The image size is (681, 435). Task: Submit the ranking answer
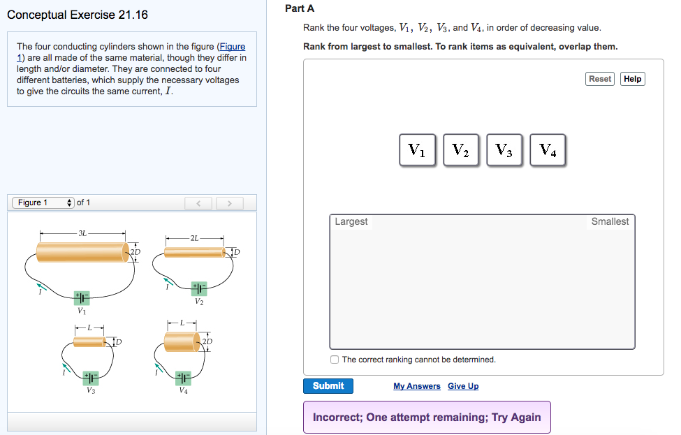click(x=328, y=385)
